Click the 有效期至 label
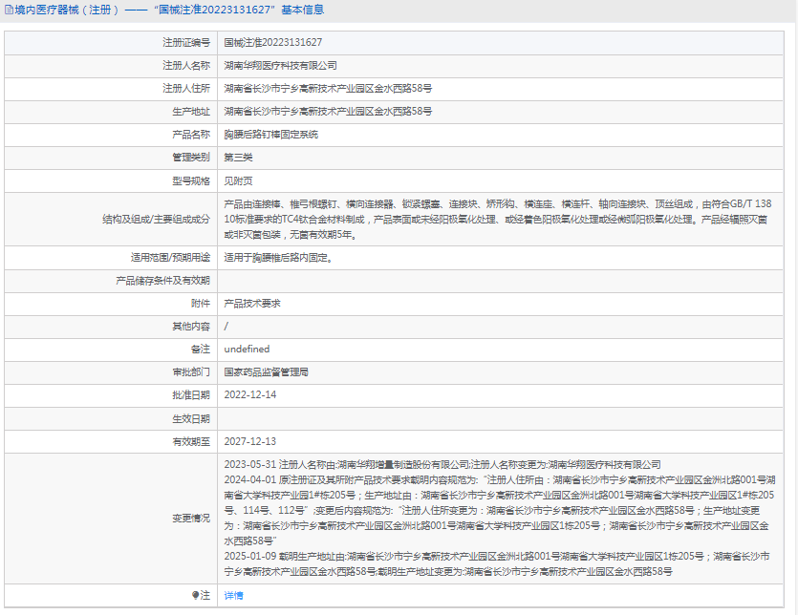The height and width of the screenshot is (615, 798). coord(191,441)
